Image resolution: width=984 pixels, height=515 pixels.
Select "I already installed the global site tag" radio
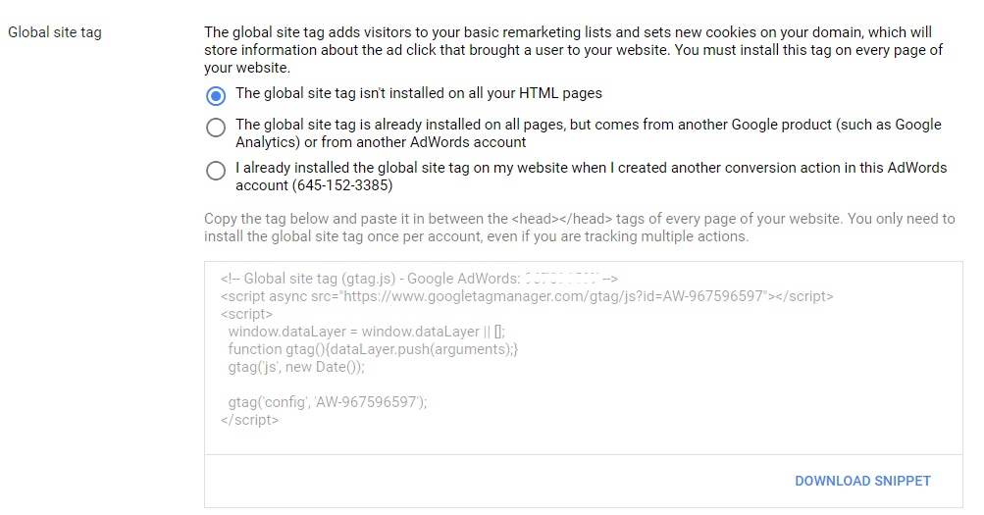pos(216,171)
